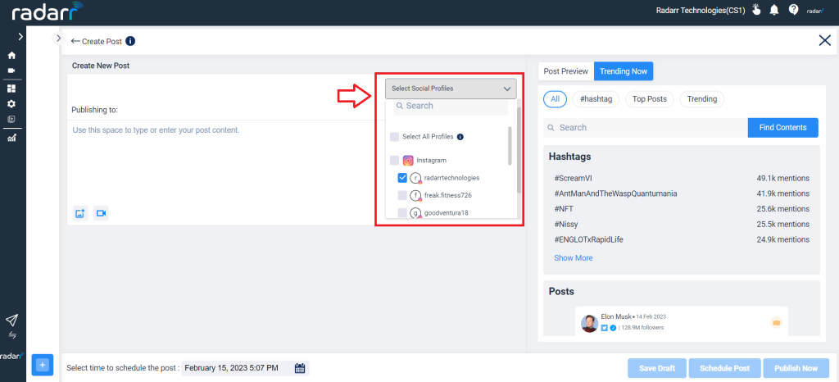
Task: Click Publish Now button
Action: (796, 368)
